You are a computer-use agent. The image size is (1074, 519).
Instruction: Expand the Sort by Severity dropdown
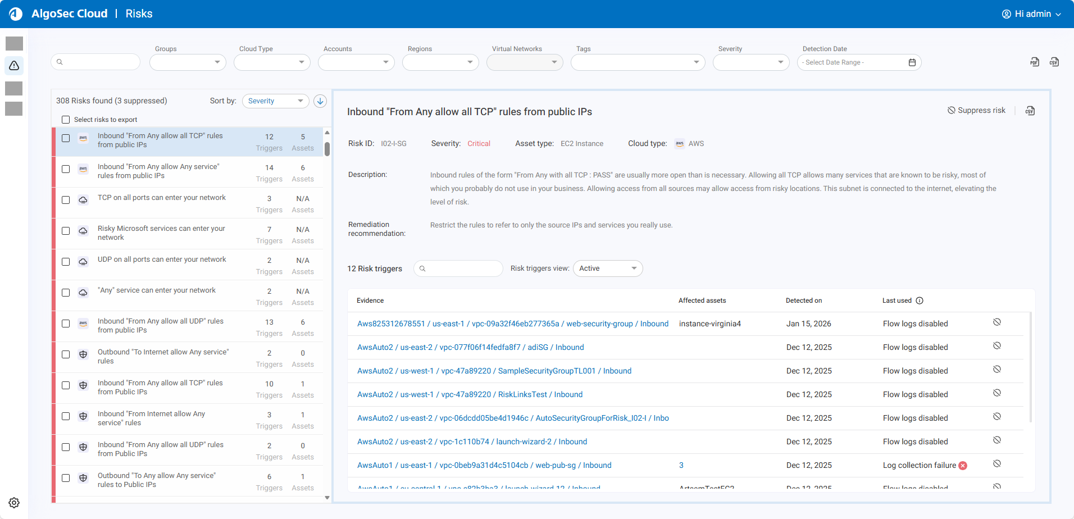point(275,101)
